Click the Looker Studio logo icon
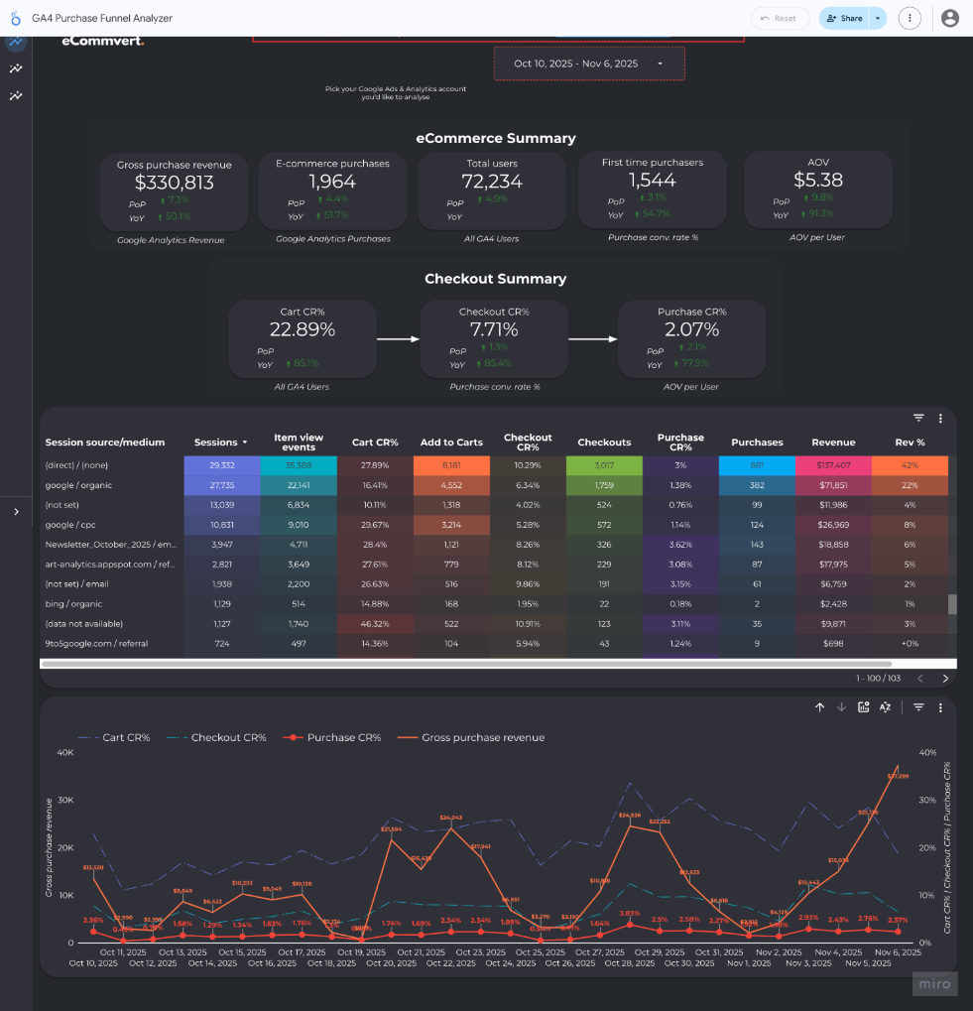 coord(16,18)
